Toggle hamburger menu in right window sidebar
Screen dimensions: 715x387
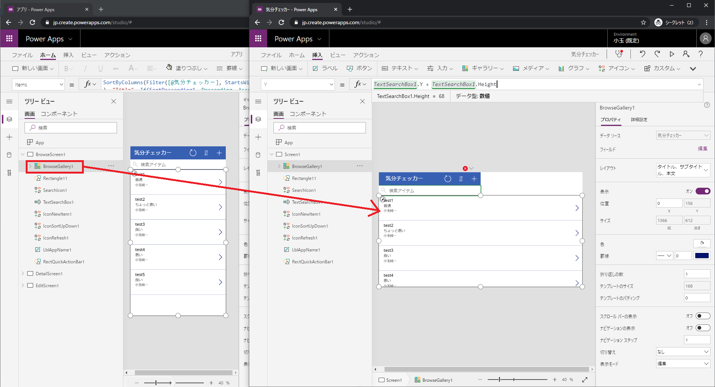pos(258,101)
